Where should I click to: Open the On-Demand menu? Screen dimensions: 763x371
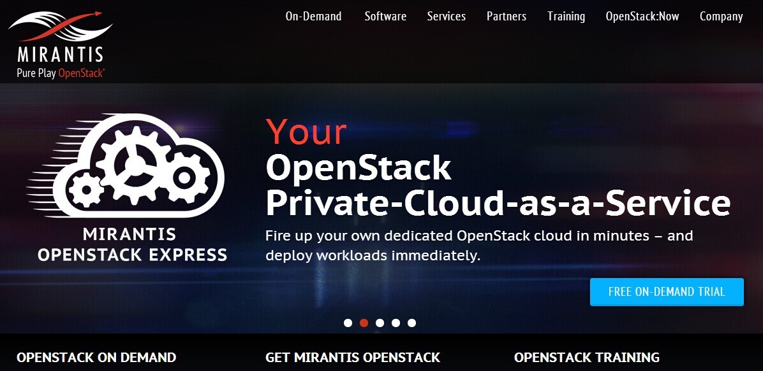[313, 17]
